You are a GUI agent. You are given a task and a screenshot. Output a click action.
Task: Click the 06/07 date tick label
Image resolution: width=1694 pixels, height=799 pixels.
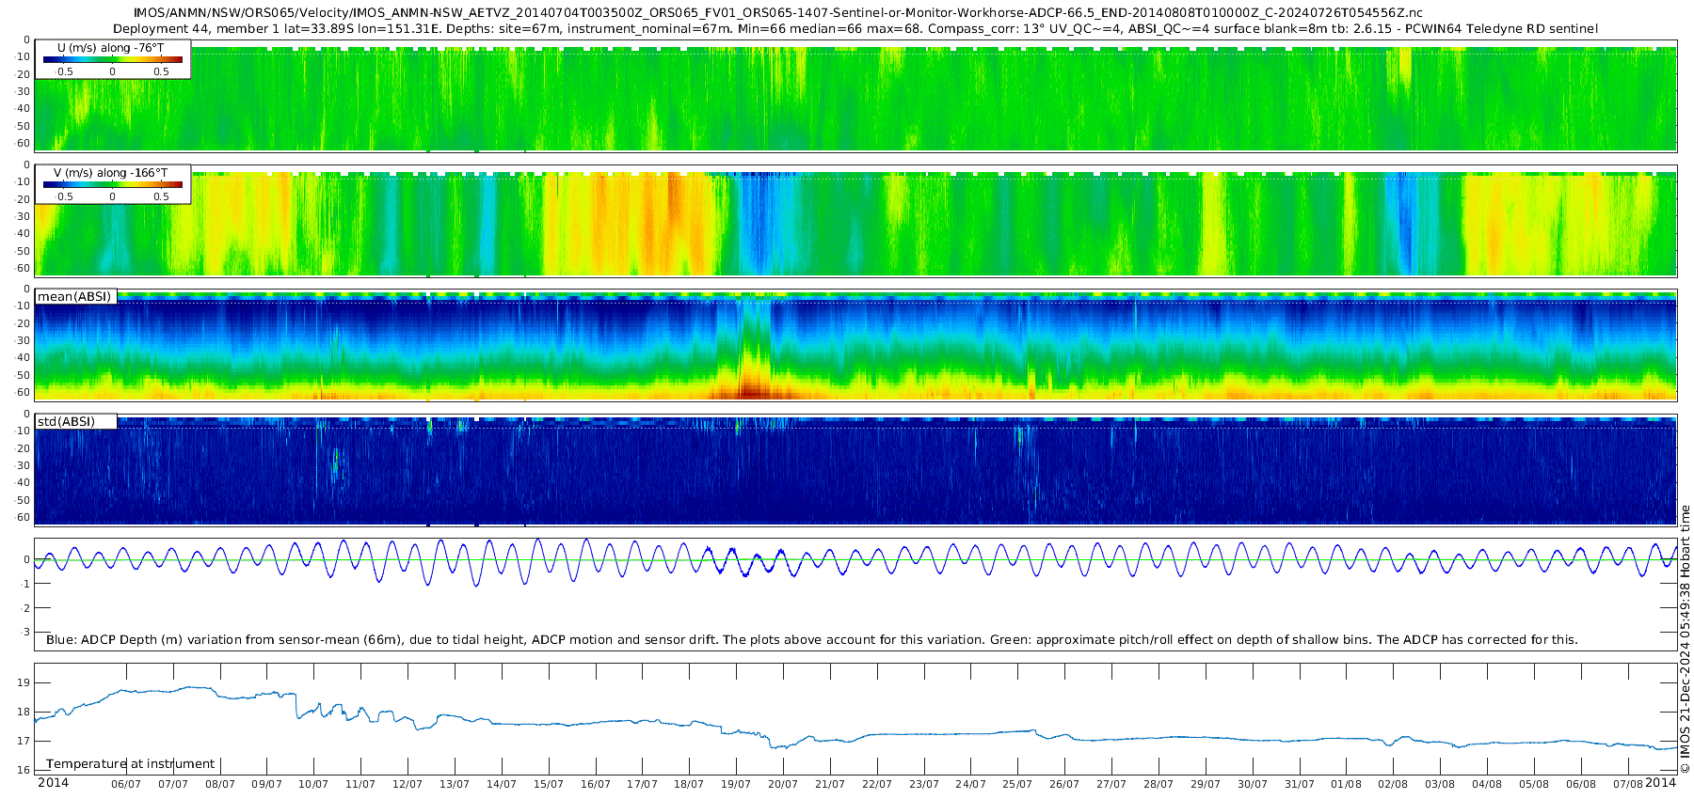(126, 784)
